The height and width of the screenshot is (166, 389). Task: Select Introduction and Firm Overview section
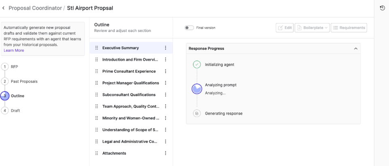coord(131,60)
